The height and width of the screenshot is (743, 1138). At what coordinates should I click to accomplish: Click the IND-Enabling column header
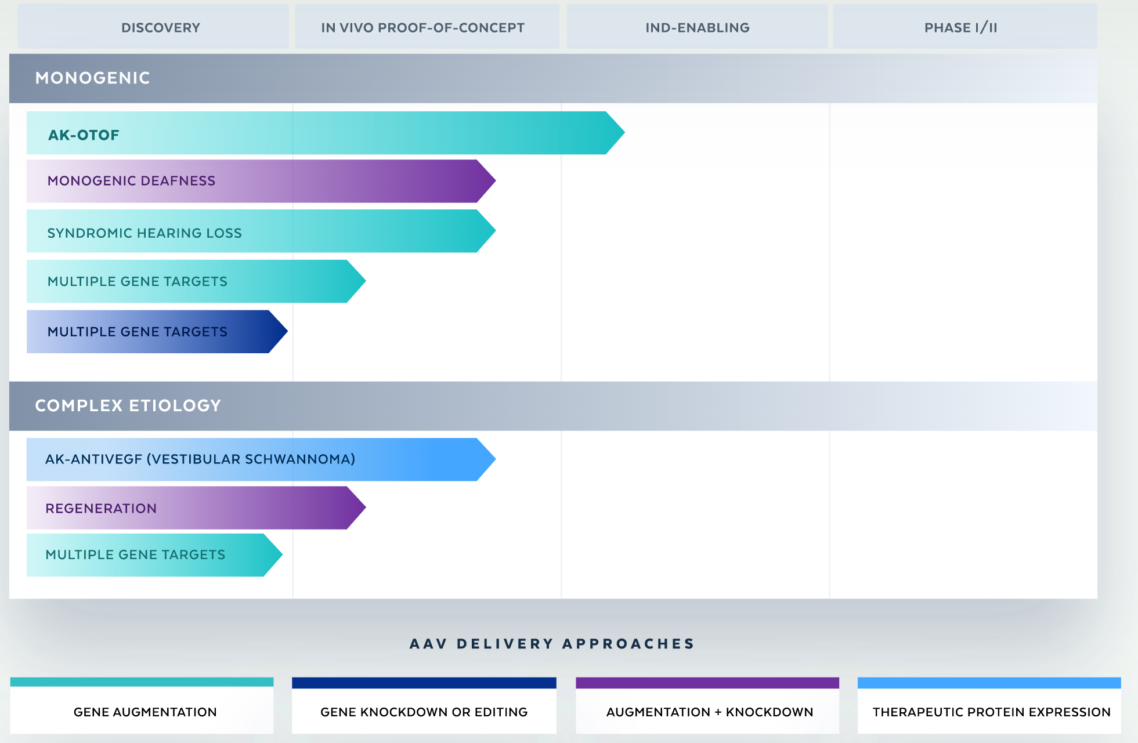tap(697, 27)
